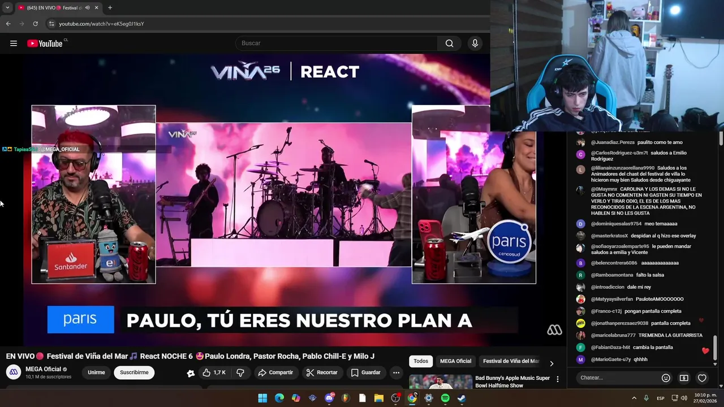
Task: Open the Bad Bunny suggested video thumbnail
Action: (441, 382)
